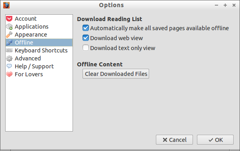Viewport: 240px width, 151px height.
Task: Click the Firefox icon in the title bar
Action: pos(6,5)
